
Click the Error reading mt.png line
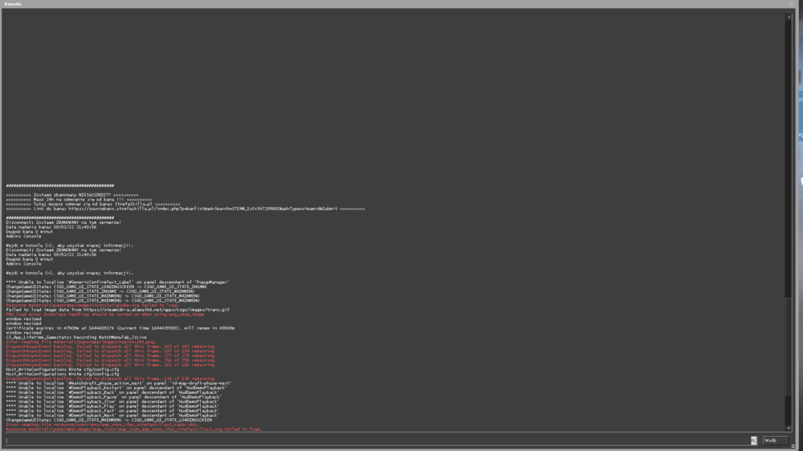tap(81, 342)
